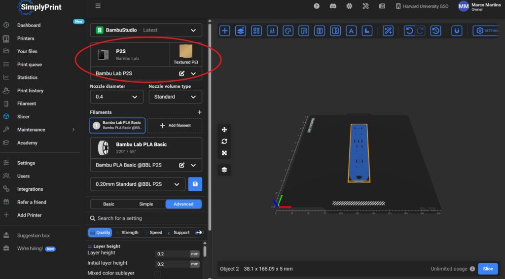
Task: Click the info icon beside Unlimited usage
Action: click(472, 269)
